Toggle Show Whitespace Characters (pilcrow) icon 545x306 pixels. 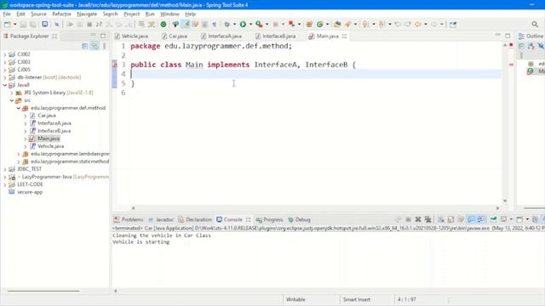pos(215,25)
